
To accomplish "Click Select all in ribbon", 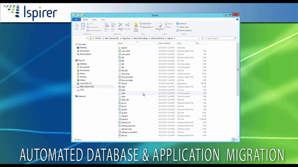I will click(x=182, y=24).
